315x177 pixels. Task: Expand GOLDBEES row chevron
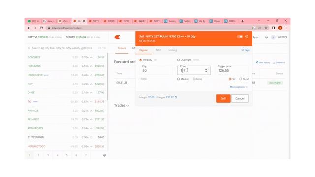coord(91,57)
